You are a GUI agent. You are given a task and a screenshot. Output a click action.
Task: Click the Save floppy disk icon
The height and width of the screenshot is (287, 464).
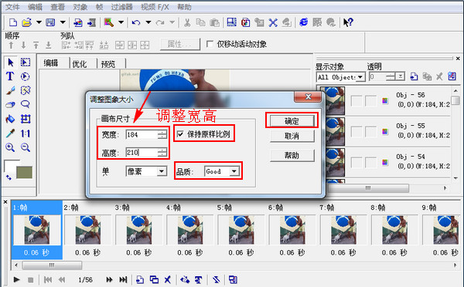pyautogui.click(x=50, y=22)
